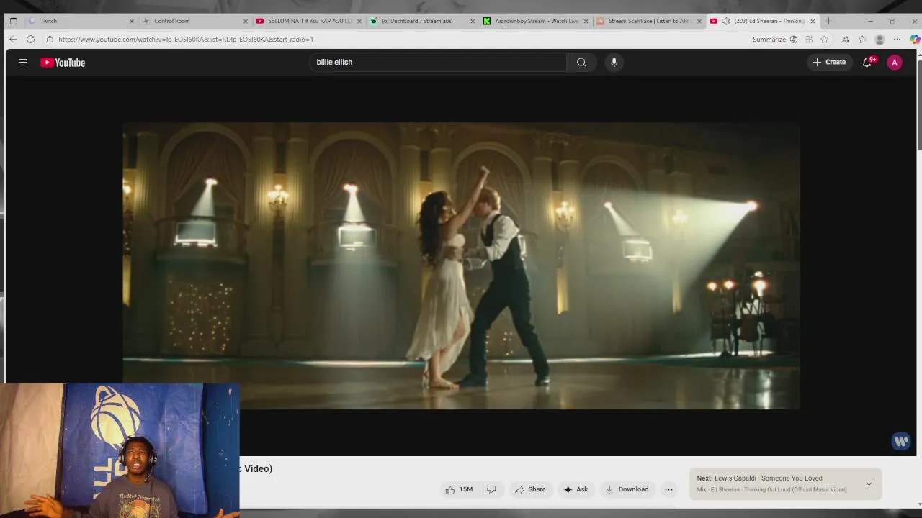
Task: Open more actions ellipsis under the video
Action: [x=668, y=489]
